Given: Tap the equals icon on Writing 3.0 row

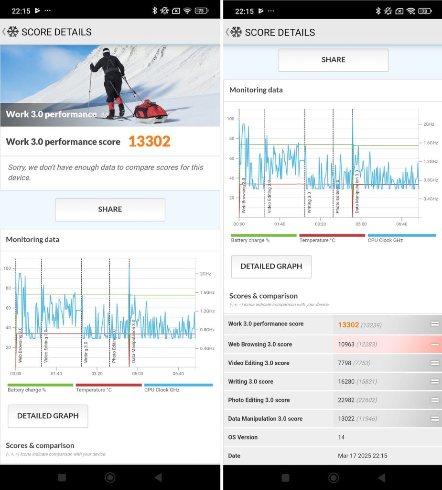Looking at the screenshot, I should point(435,381).
